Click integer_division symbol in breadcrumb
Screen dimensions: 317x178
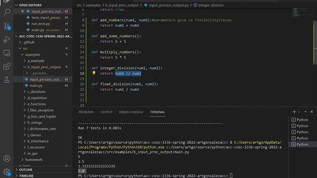tap(211, 5)
